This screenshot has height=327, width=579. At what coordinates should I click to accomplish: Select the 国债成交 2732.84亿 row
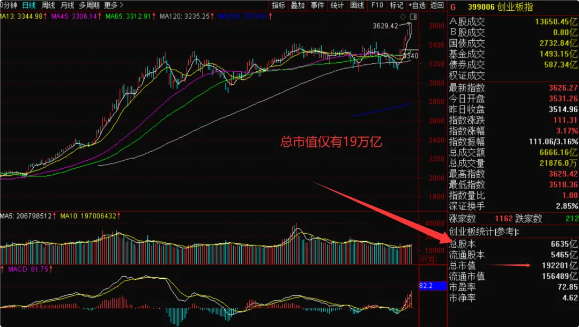point(513,43)
